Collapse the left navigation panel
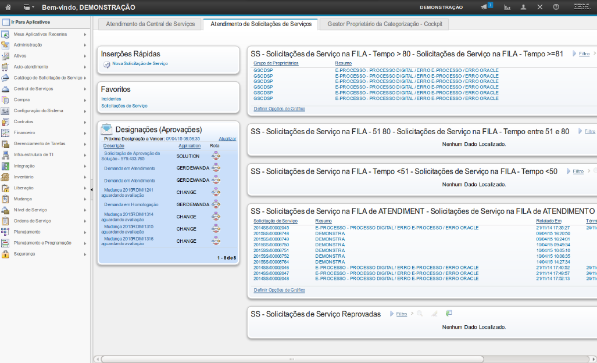Viewport: 597px width, 363px height. (91, 189)
